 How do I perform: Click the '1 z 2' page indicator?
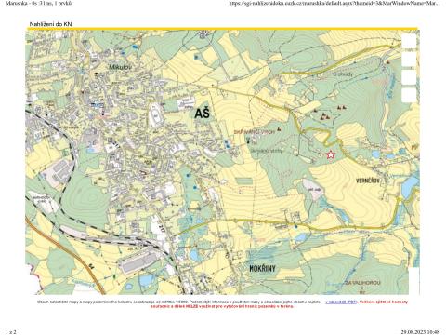point(10,332)
